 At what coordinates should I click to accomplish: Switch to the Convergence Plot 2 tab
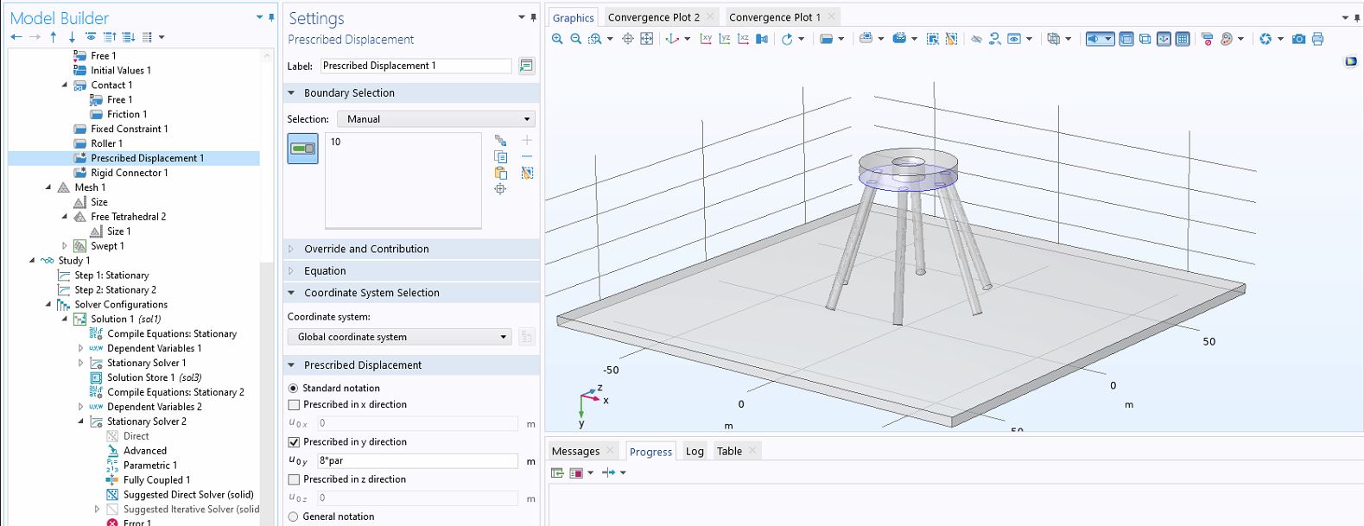pyautogui.click(x=653, y=17)
